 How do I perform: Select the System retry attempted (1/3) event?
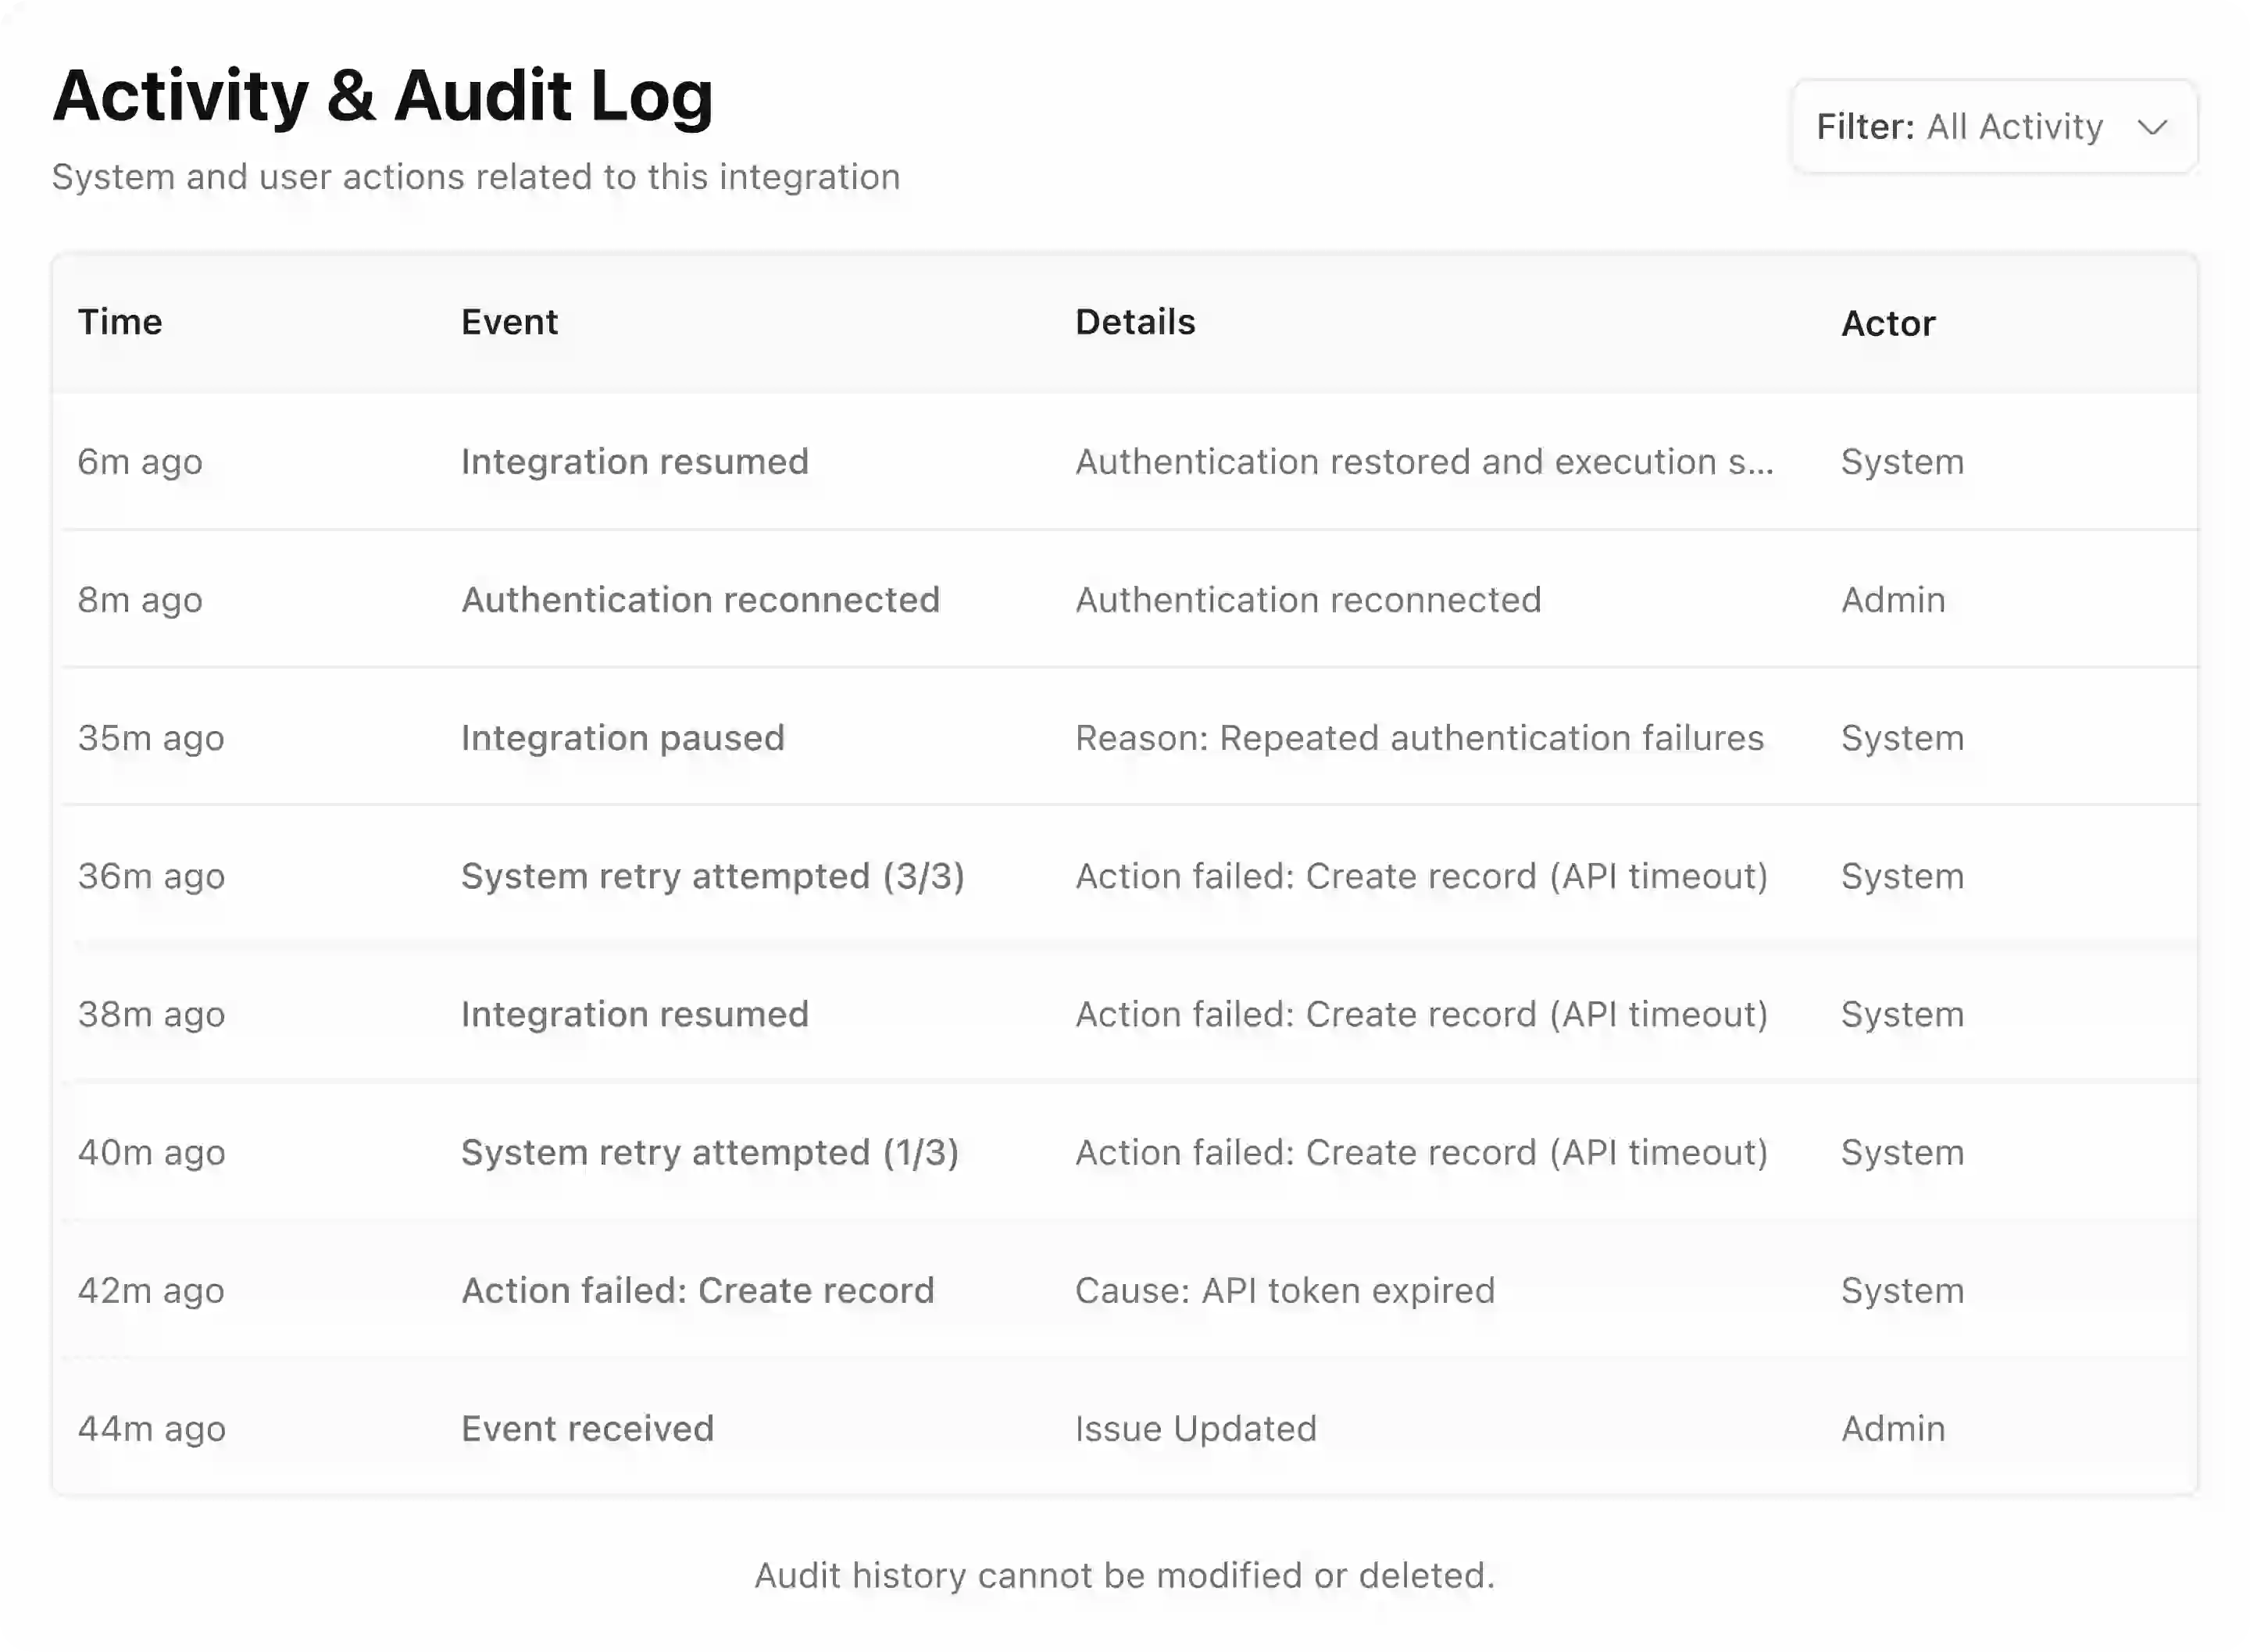coord(709,1152)
